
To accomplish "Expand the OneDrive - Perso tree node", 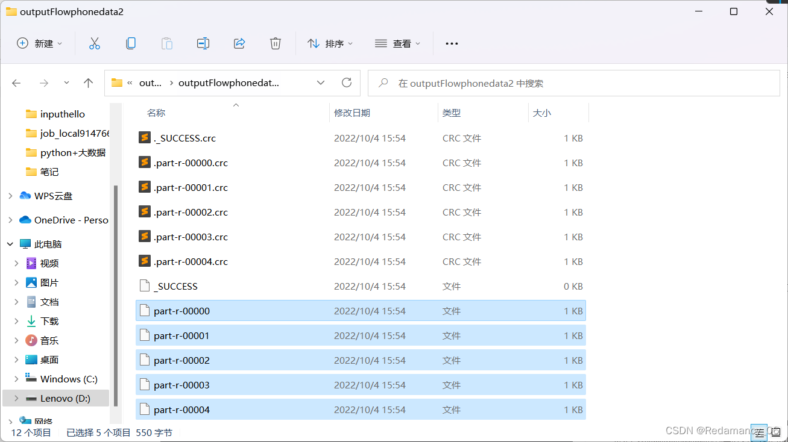I will (10, 220).
